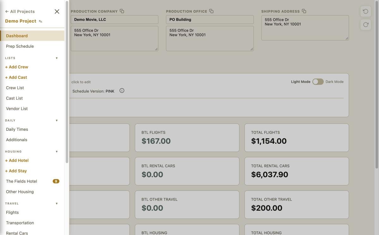Image resolution: width=379 pixels, height=235 pixels.
Task: Click the sidebar vertical scrollbar
Action: (x=67, y=82)
